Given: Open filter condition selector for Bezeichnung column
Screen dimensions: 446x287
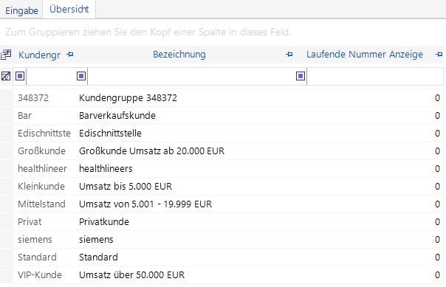Looking at the screenshot, I should (81, 76).
